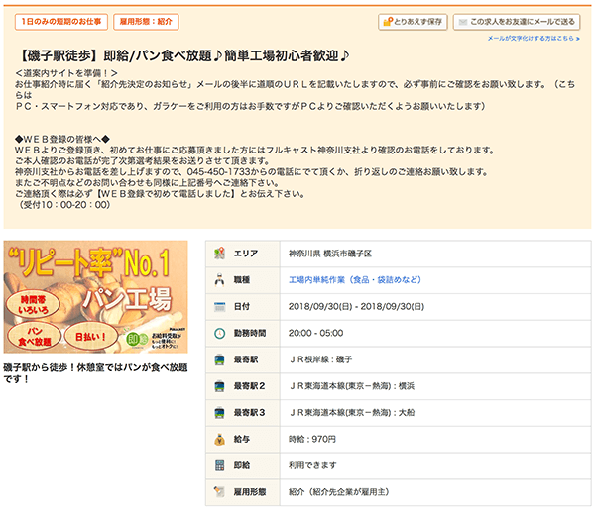Click the 雇用形態 row label in table
The image size is (595, 510).
[x=250, y=492]
